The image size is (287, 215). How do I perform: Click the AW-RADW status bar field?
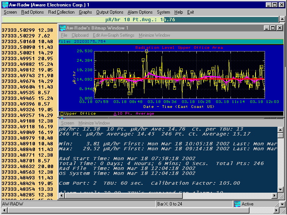(x=78, y=204)
